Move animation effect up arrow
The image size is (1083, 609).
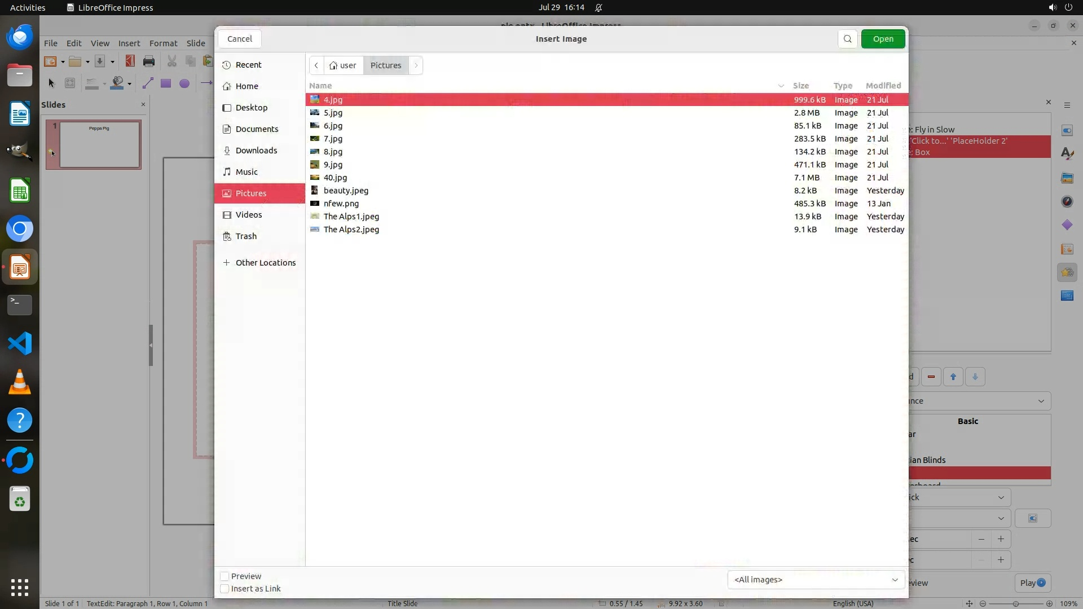point(953,377)
